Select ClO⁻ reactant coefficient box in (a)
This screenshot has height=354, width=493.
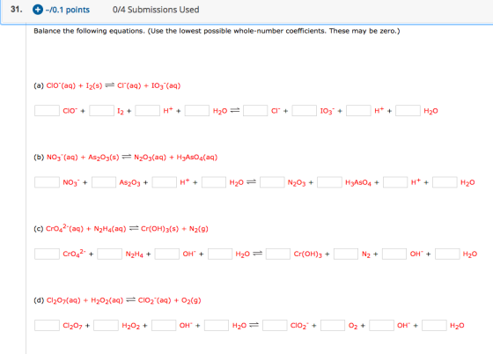47,111
